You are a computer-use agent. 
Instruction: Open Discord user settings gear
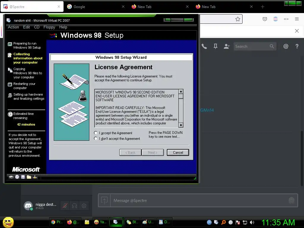coord(84,206)
